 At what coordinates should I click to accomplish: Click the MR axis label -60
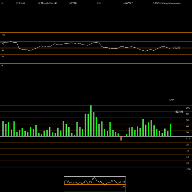point(187,157)
